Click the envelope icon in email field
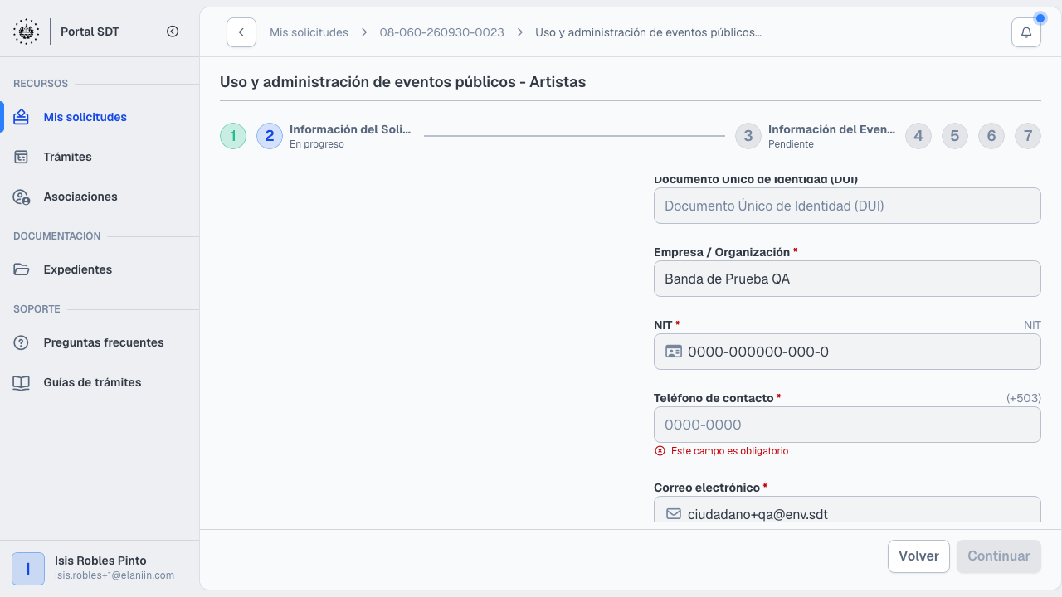Viewport: 1062px width, 597px height. [x=674, y=514]
